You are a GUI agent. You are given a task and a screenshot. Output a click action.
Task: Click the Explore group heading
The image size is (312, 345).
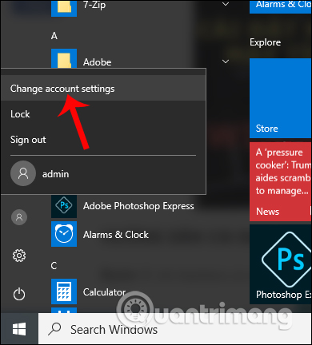[x=265, y=42]
